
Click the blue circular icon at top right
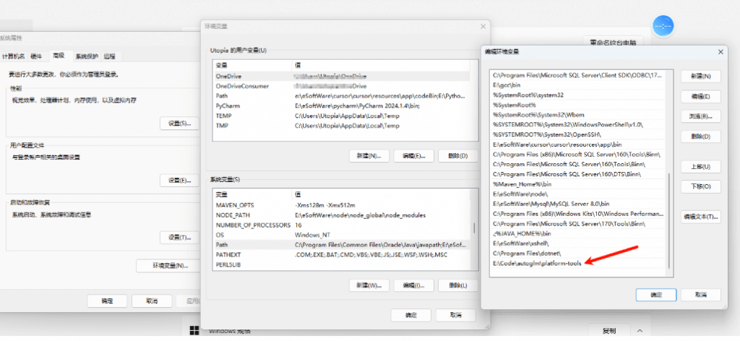pos(663,27)
